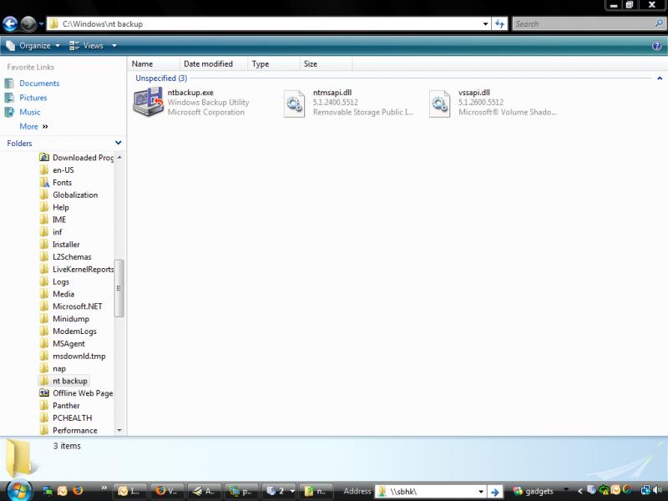Open the Pictures favorite link
668x501 pixels.
33,98
